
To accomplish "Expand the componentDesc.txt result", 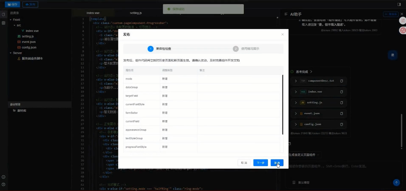I will (x=296, y=81).
